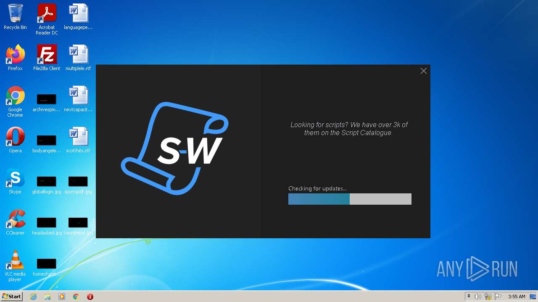Open Windows Explorer from the taskbar
The height and width of the screenshot is (302, 538).
(x=47, y=297)
